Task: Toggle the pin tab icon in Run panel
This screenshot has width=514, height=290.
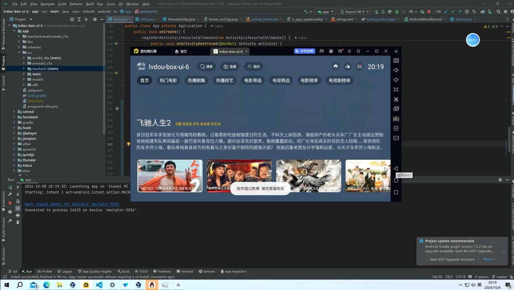Action: (x=10, y=221)
